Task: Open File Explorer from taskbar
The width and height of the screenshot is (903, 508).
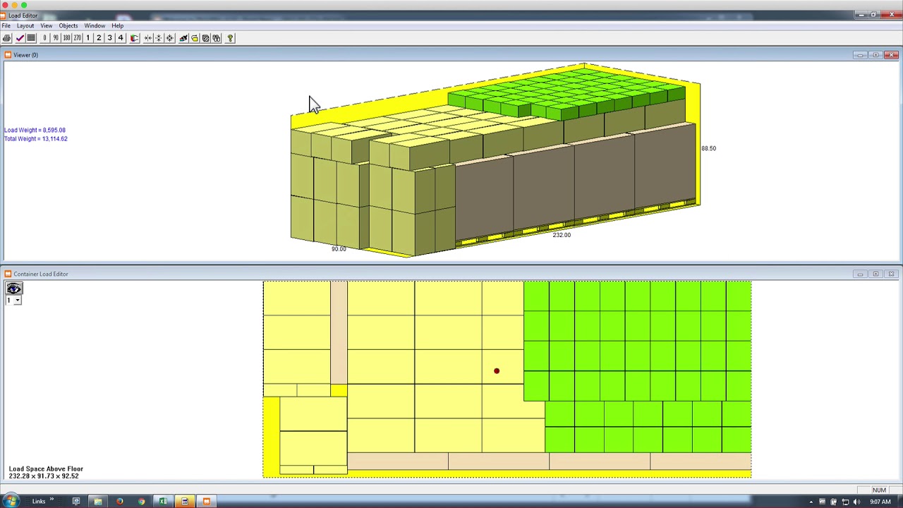Action: pos(98,502)
